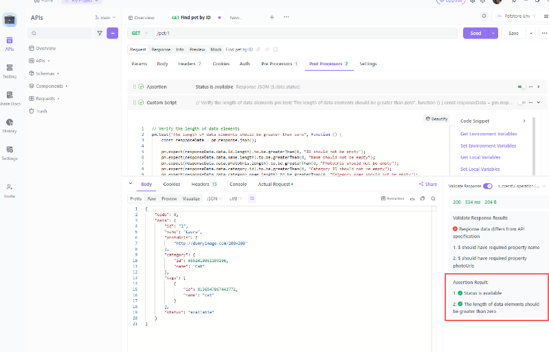Open the main branch dropdown
This screenshot has width=549, height=352.
pos(105,17)
